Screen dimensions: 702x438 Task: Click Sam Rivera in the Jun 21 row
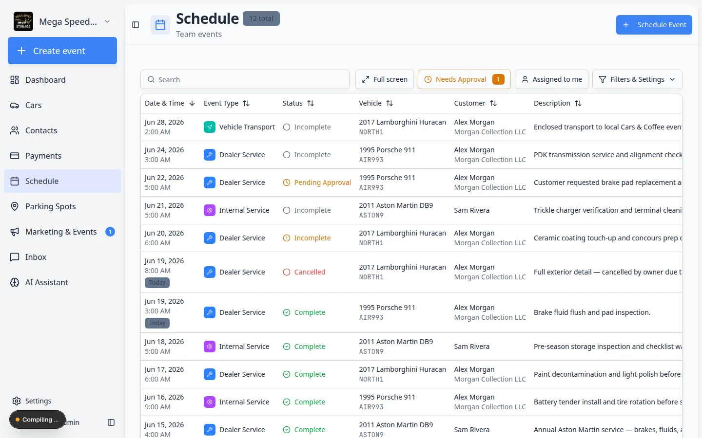pyautogui.click(x=471, y=210)
